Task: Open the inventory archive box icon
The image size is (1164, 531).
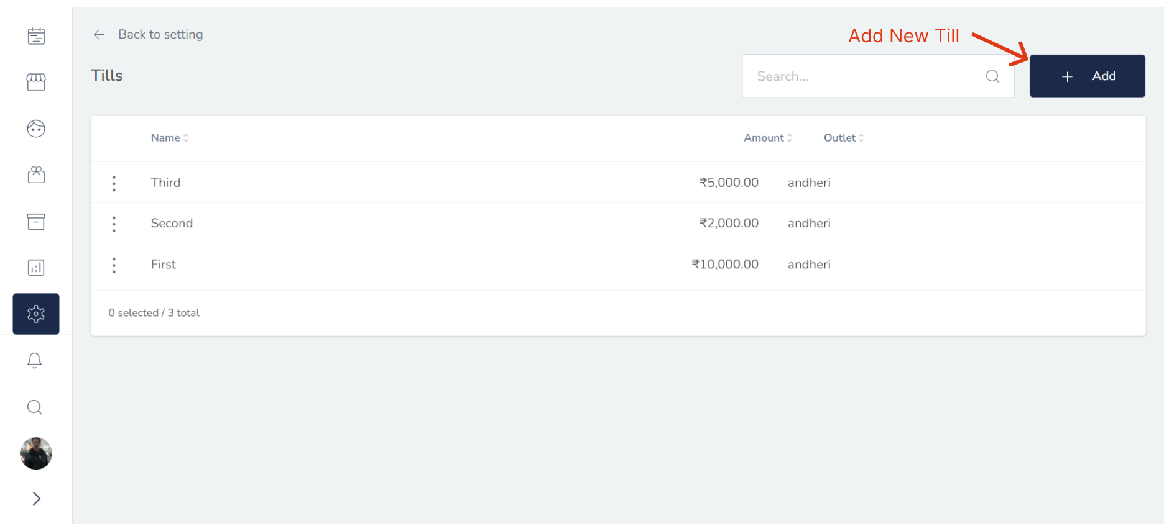Action: [x=36, y=222]
